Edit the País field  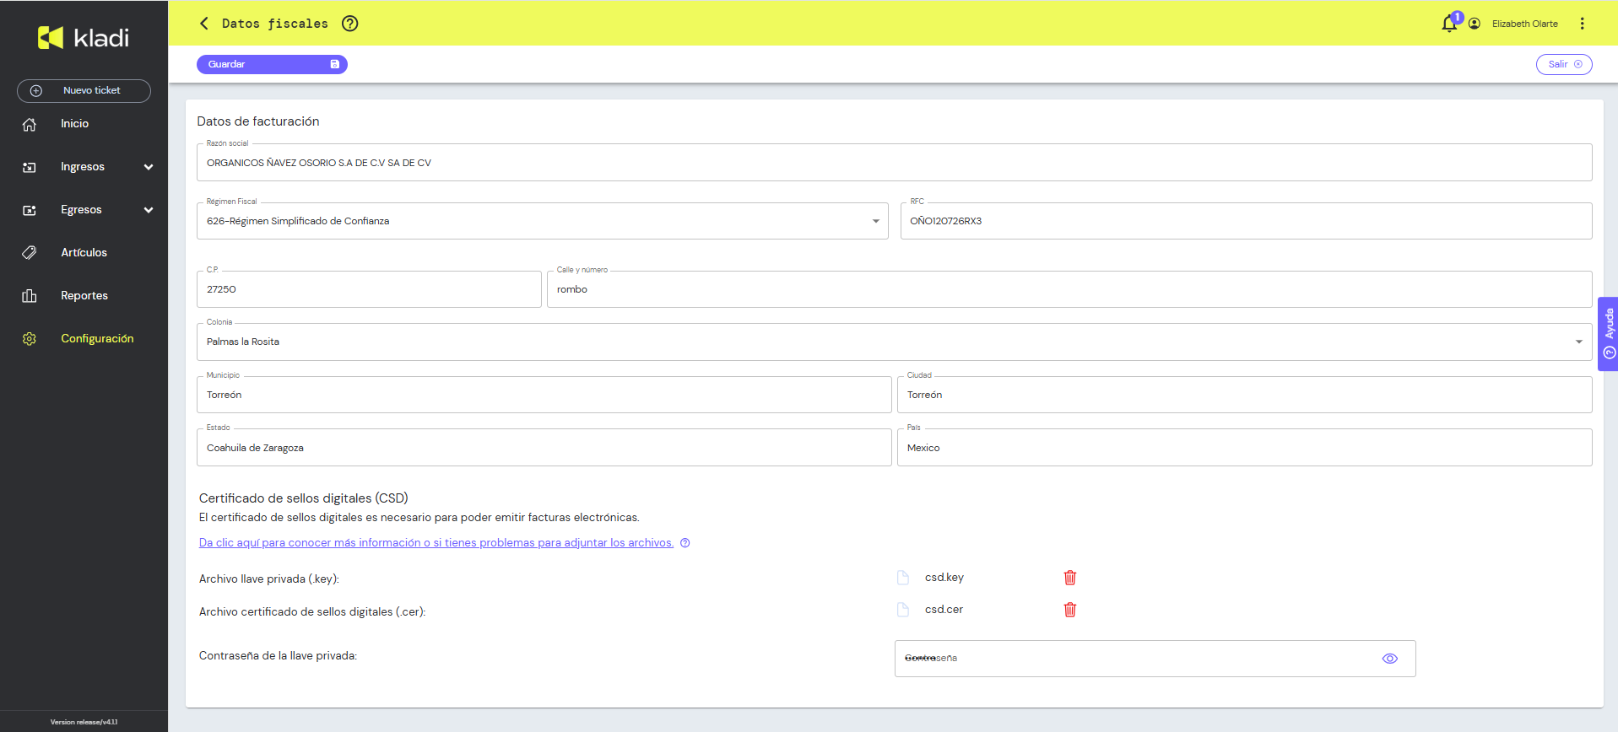coord(1244,448)
